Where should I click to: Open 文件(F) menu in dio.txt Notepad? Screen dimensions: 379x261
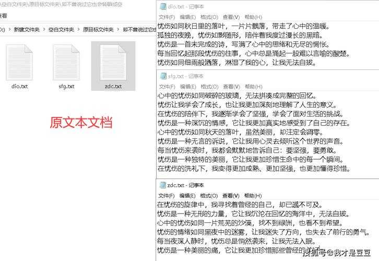click(x=167, y=17)
